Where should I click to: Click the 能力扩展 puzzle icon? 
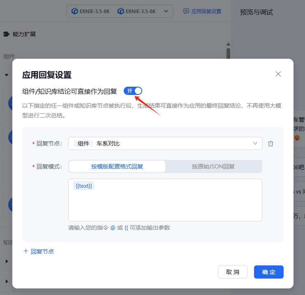click(x=7, y=34)
